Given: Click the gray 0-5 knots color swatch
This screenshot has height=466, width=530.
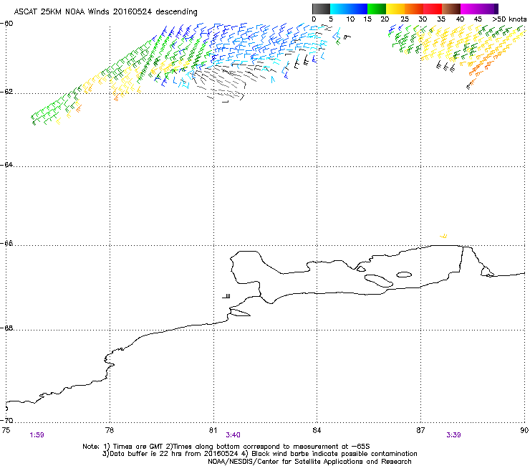Looking at the screenshot, I should click(321, 9).
